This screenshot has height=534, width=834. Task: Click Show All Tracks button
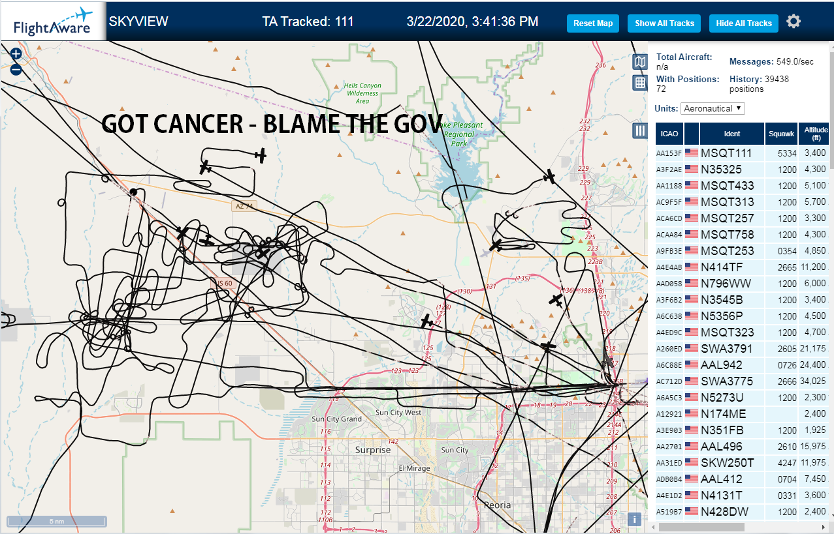(x=664, y=23)
